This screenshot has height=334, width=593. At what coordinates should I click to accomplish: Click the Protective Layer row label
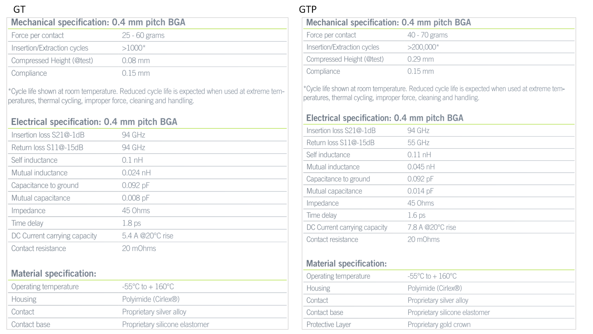[x=328, y=324]
